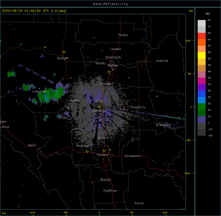Screen dimensions: 221x216
Task: Pick the light gray 70–80 dBZ swatch
Action: (202, 23)
